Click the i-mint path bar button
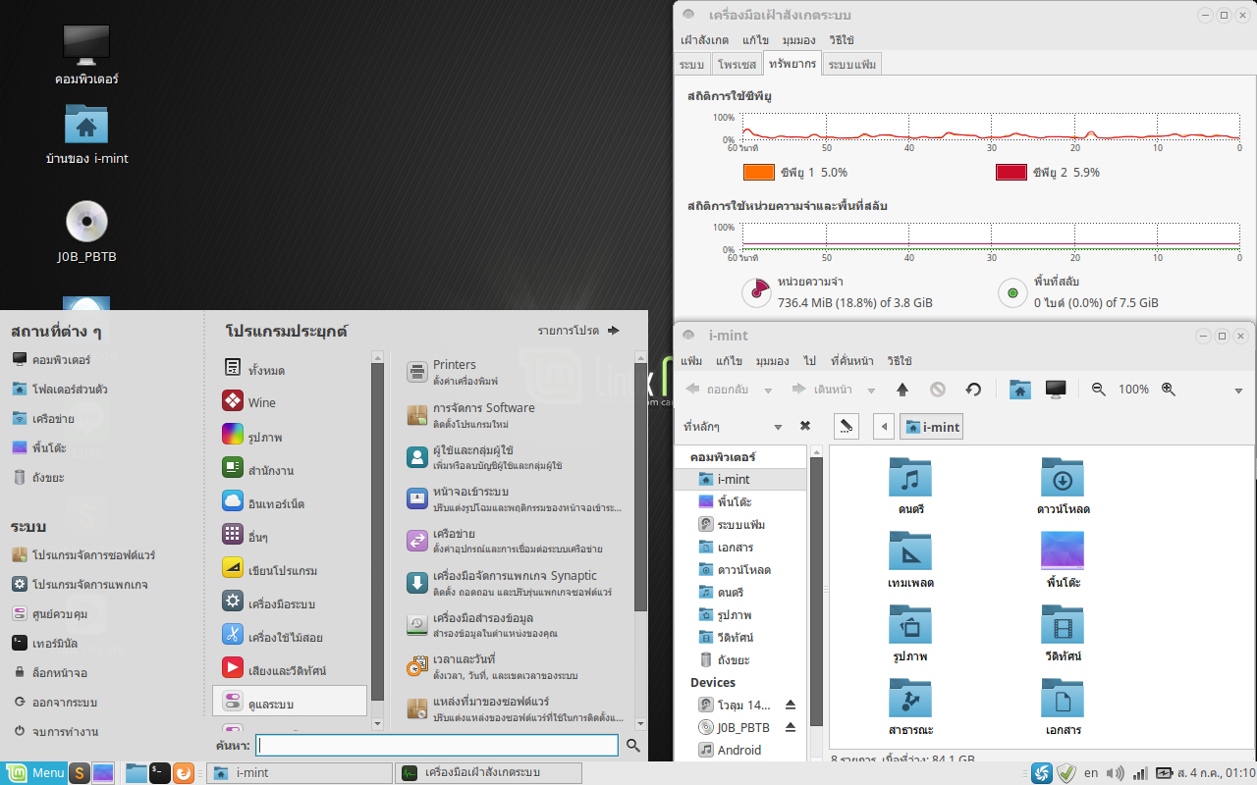Image resolution: width=1257 pixels, height=785 pixels. click(931, 427)
